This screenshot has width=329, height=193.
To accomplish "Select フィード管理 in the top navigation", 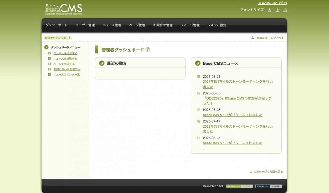I will (x=190, y=25).
